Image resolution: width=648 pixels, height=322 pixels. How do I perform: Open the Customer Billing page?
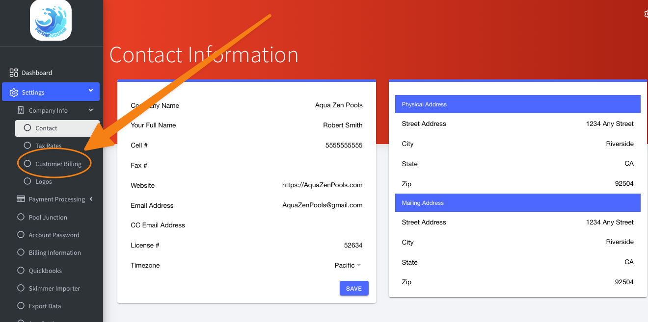point(57,164)
